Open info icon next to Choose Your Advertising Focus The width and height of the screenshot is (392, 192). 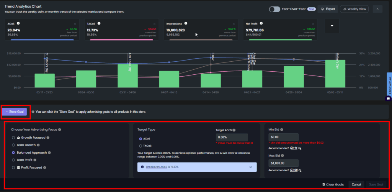point(59,130)
